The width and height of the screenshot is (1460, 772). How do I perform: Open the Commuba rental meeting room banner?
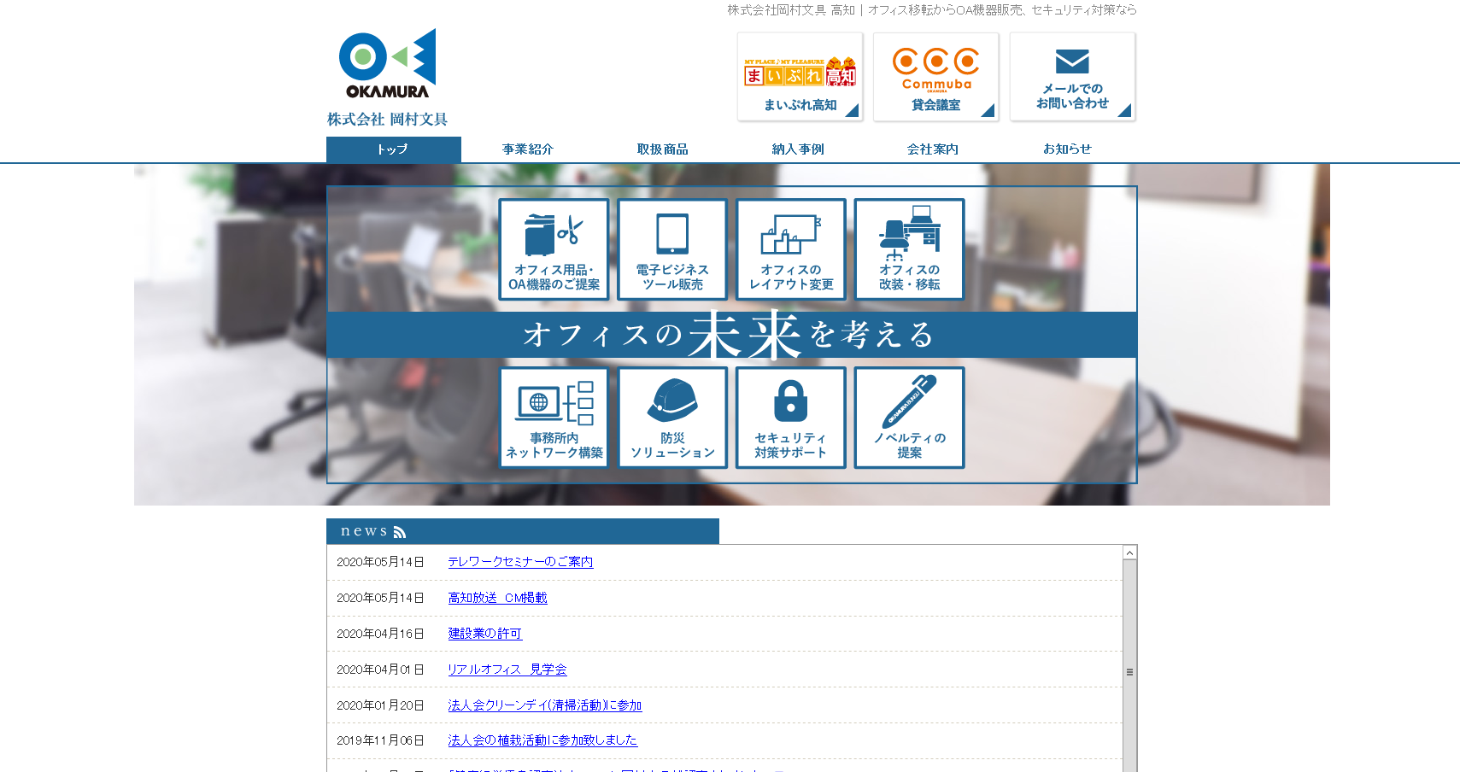point(935,77)
